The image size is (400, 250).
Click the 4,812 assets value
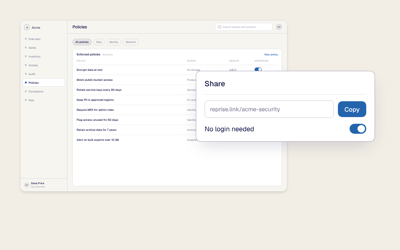[x=232, y=70]
